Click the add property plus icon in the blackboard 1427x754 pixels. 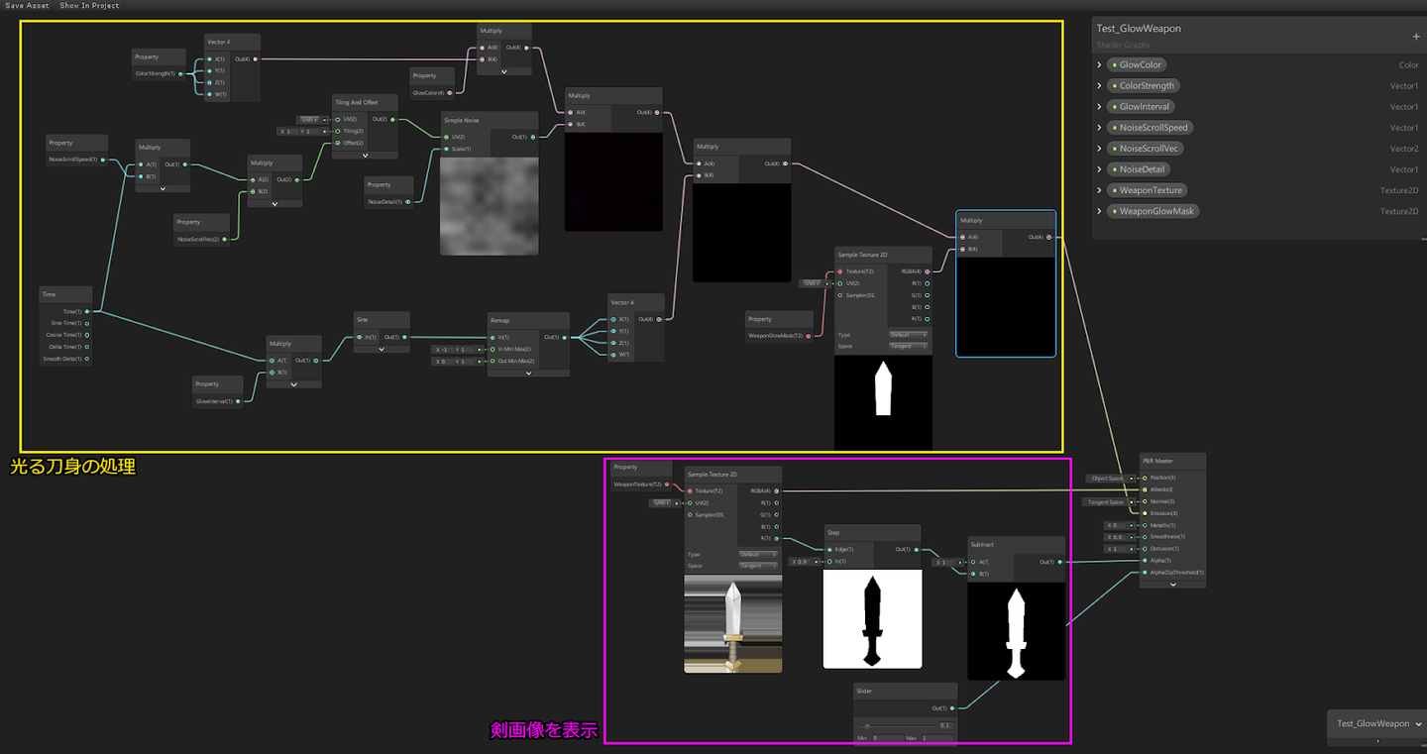pyautogui.click(x=1416, y=37)
